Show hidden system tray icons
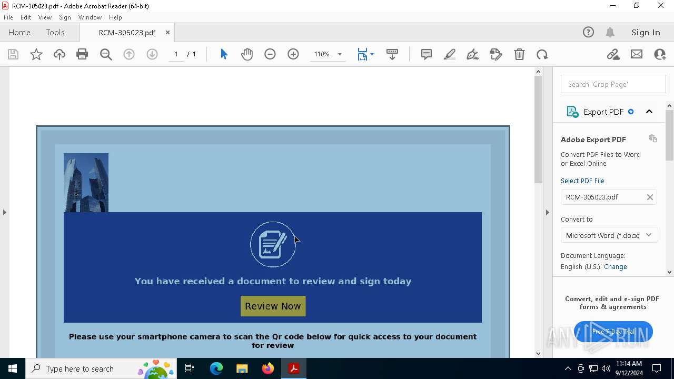This screenshot has height=379, width=674. pyautogui.click(x=568, y=368)
